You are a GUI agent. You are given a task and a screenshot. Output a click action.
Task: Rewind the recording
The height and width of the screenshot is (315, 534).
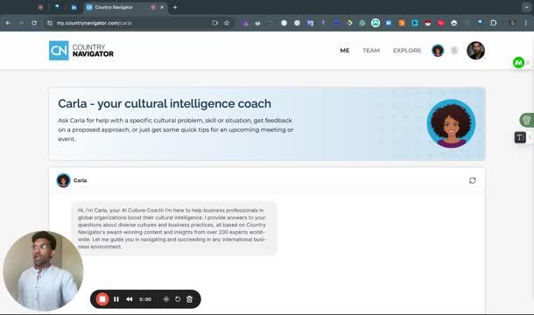click(x=130, y=299)
